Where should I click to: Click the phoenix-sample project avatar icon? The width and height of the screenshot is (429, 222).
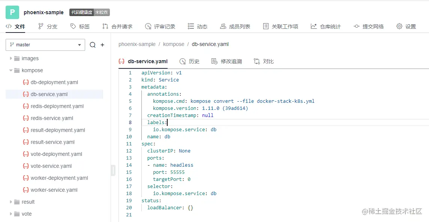[12, 12]
